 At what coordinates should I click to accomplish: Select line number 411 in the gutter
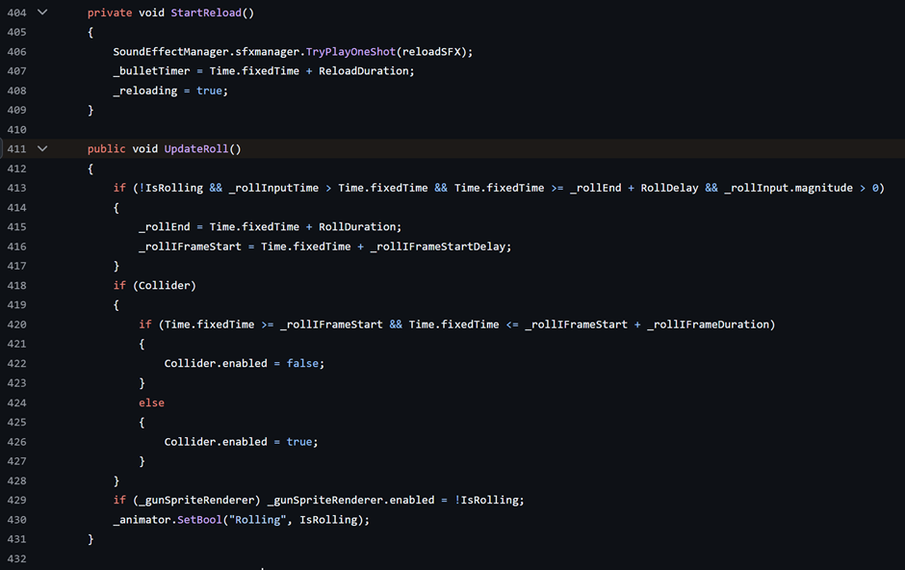pyautogui.click(x=16, y=148)
